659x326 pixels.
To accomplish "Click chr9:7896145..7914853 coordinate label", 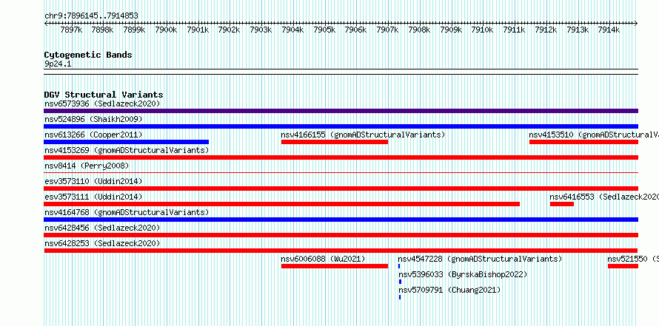I will pyautogui.click(x=91, y=16).
